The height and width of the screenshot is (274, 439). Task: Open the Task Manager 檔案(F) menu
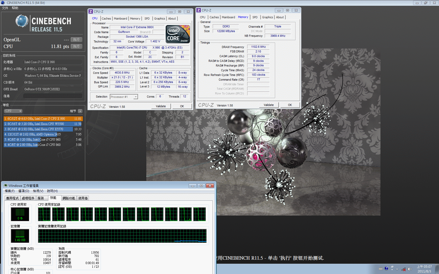[10, 191]
